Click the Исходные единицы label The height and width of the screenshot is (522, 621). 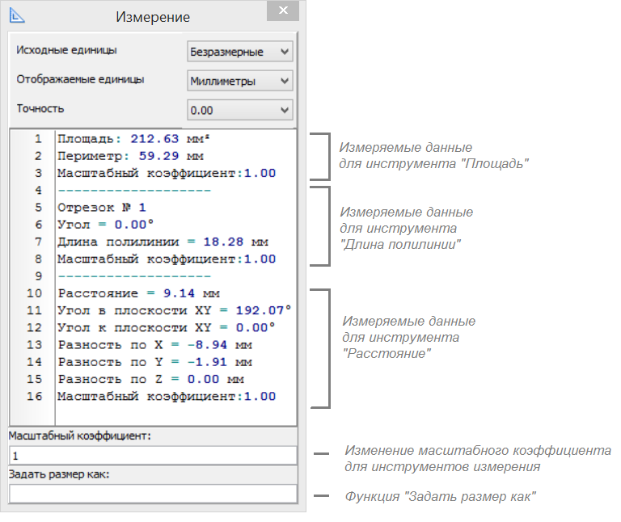(x=66, y=50)
